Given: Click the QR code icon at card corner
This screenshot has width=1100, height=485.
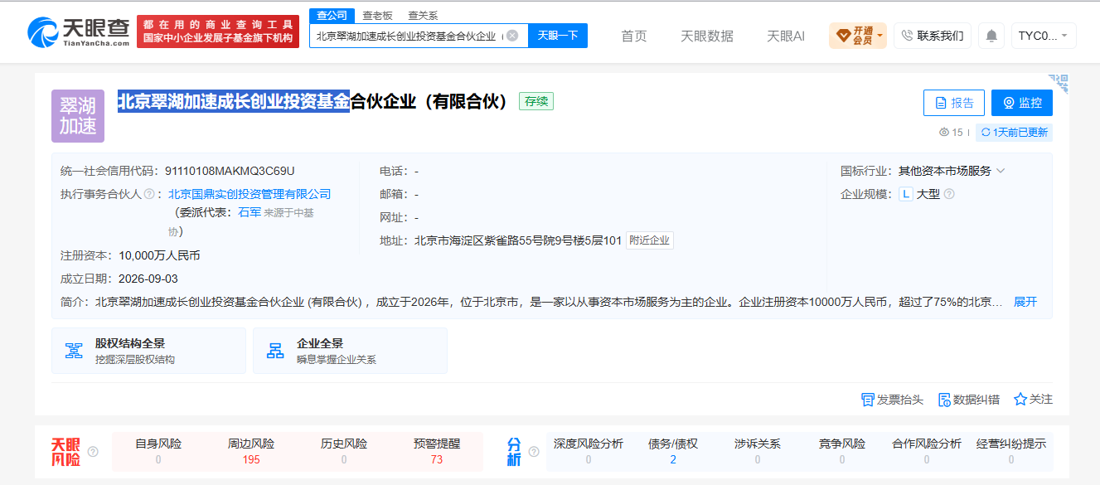Looking at the screenshot, I should (x=1058, y=83).
